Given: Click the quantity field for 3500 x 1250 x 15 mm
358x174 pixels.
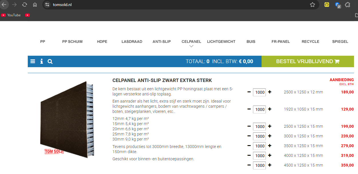Looking at the screenshot, I should point(260,146).
